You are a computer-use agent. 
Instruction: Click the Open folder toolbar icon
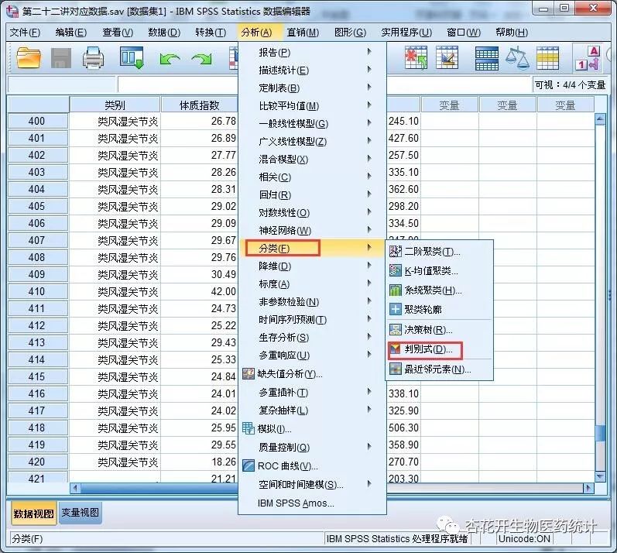point(29,58)
